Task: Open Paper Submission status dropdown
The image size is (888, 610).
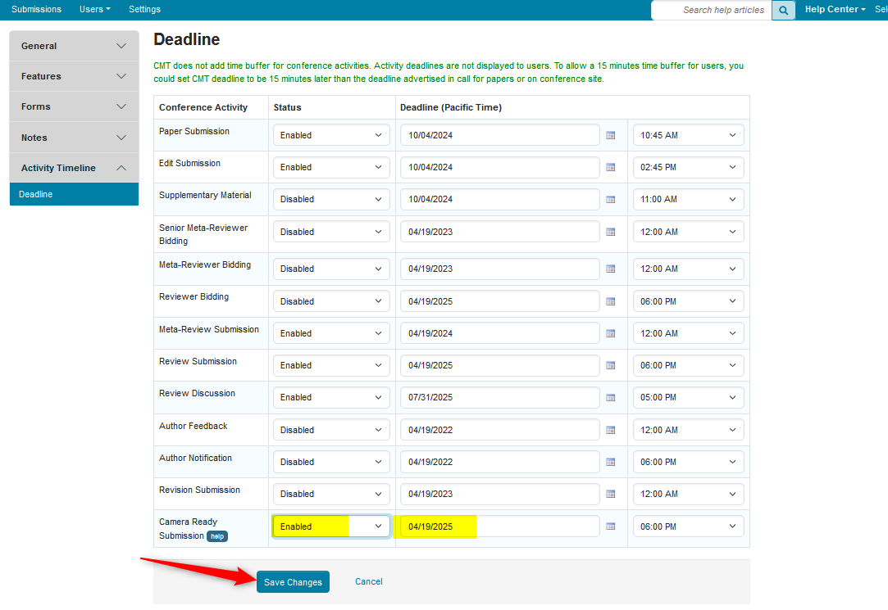Action: click(331, 135)
